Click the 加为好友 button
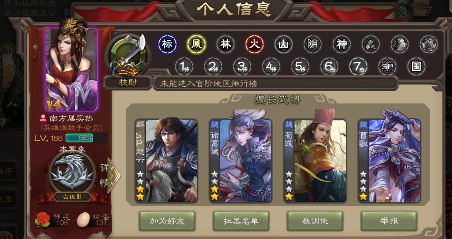Image resolution: width=452 pixels, height=239 pixels. (x=167, y=221)
